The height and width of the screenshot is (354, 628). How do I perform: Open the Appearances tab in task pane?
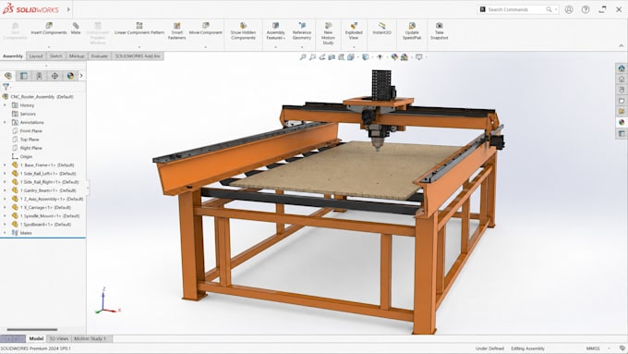click(622, 122)
